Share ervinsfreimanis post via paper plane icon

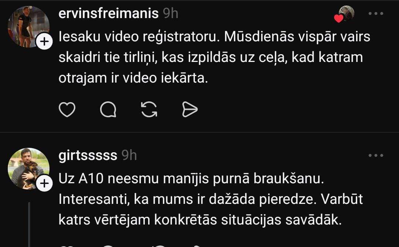[190, 109]
